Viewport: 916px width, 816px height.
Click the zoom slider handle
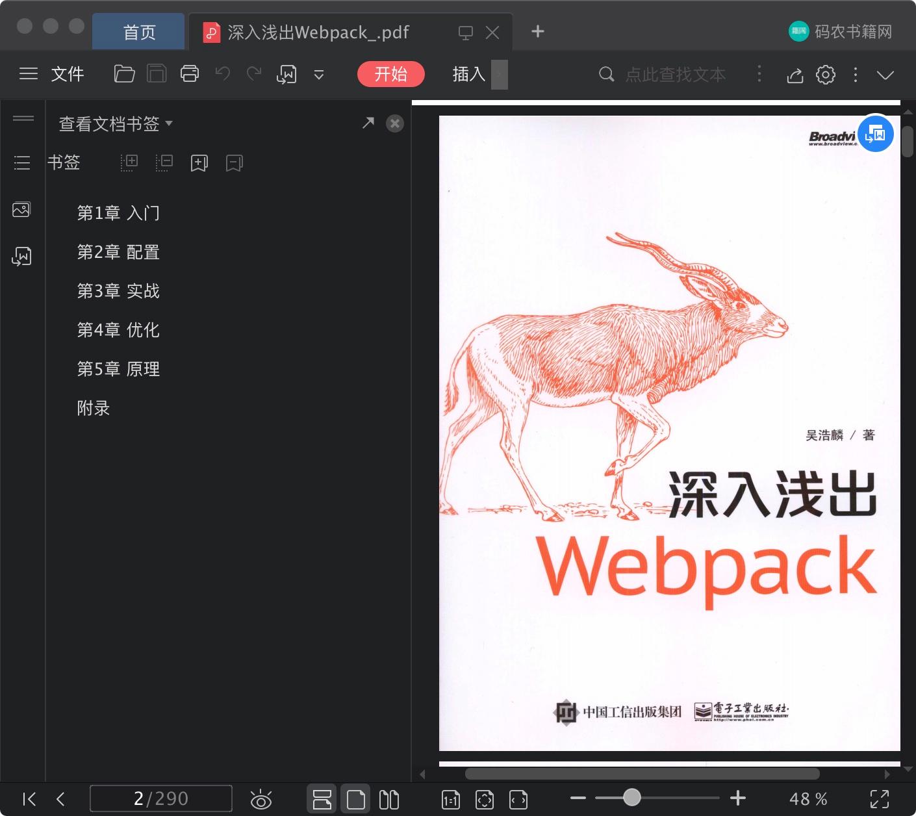[632, 797]
